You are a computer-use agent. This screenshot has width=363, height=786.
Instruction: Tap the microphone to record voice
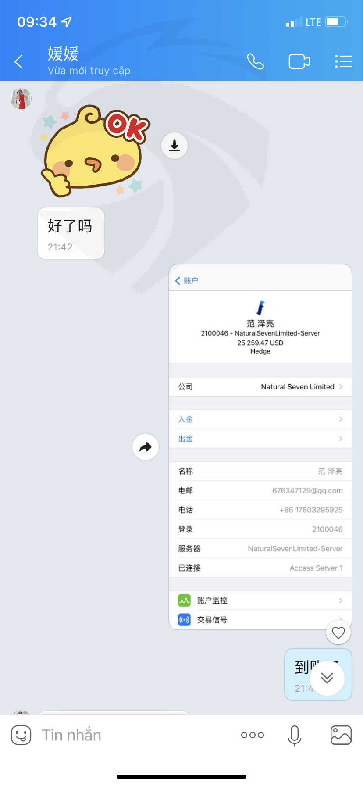tap(295, 735)
